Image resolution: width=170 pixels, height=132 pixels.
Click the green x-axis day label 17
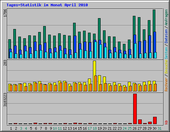point(90,128)
